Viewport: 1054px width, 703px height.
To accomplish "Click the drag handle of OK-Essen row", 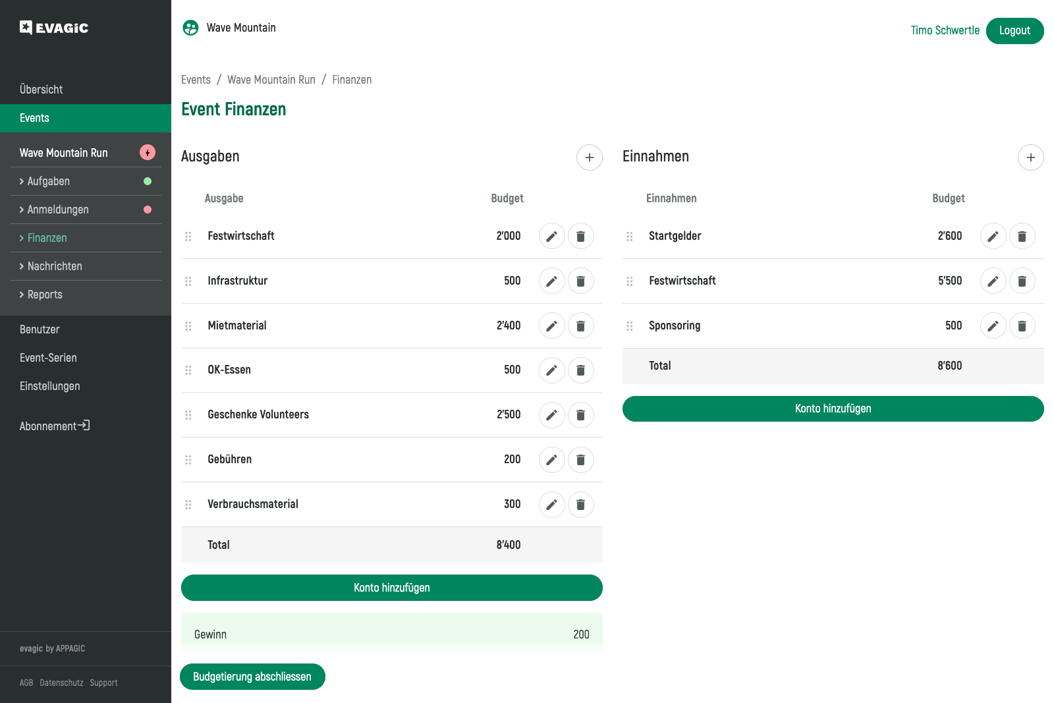I will (x=188, y=370).
